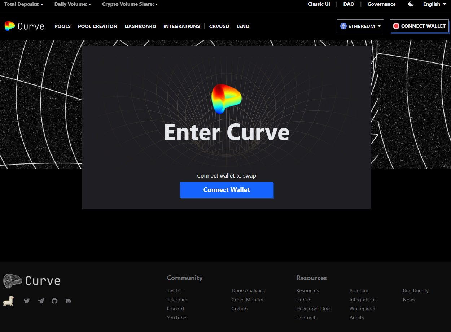Open the Dashboard tab
Screen dimensions: 451x332
click(x=140, y=26)
